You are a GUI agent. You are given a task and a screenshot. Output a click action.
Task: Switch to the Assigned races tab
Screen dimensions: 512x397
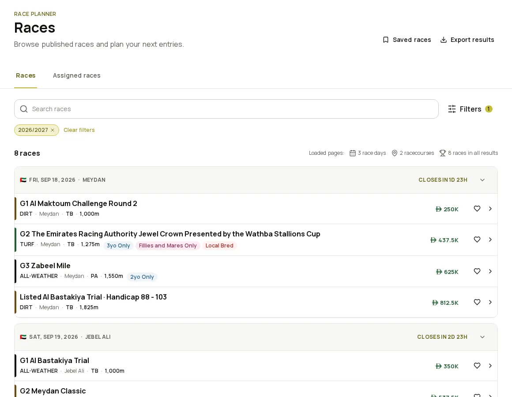point(77,76)
